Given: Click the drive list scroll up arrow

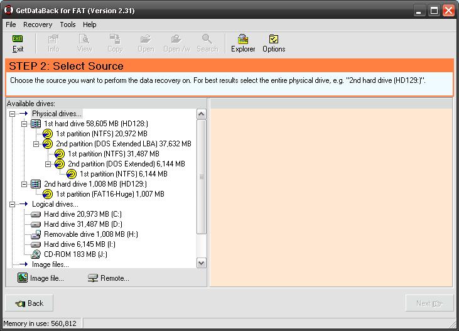Looking at the screenshot, I should click(x=202, y=114).
